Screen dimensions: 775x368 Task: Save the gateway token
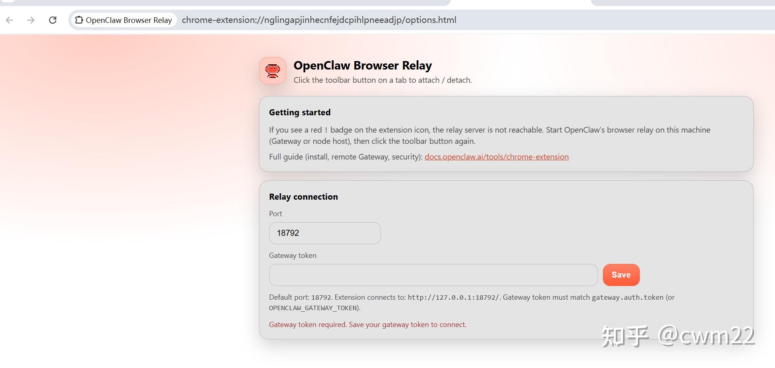(x=621, y=275)
